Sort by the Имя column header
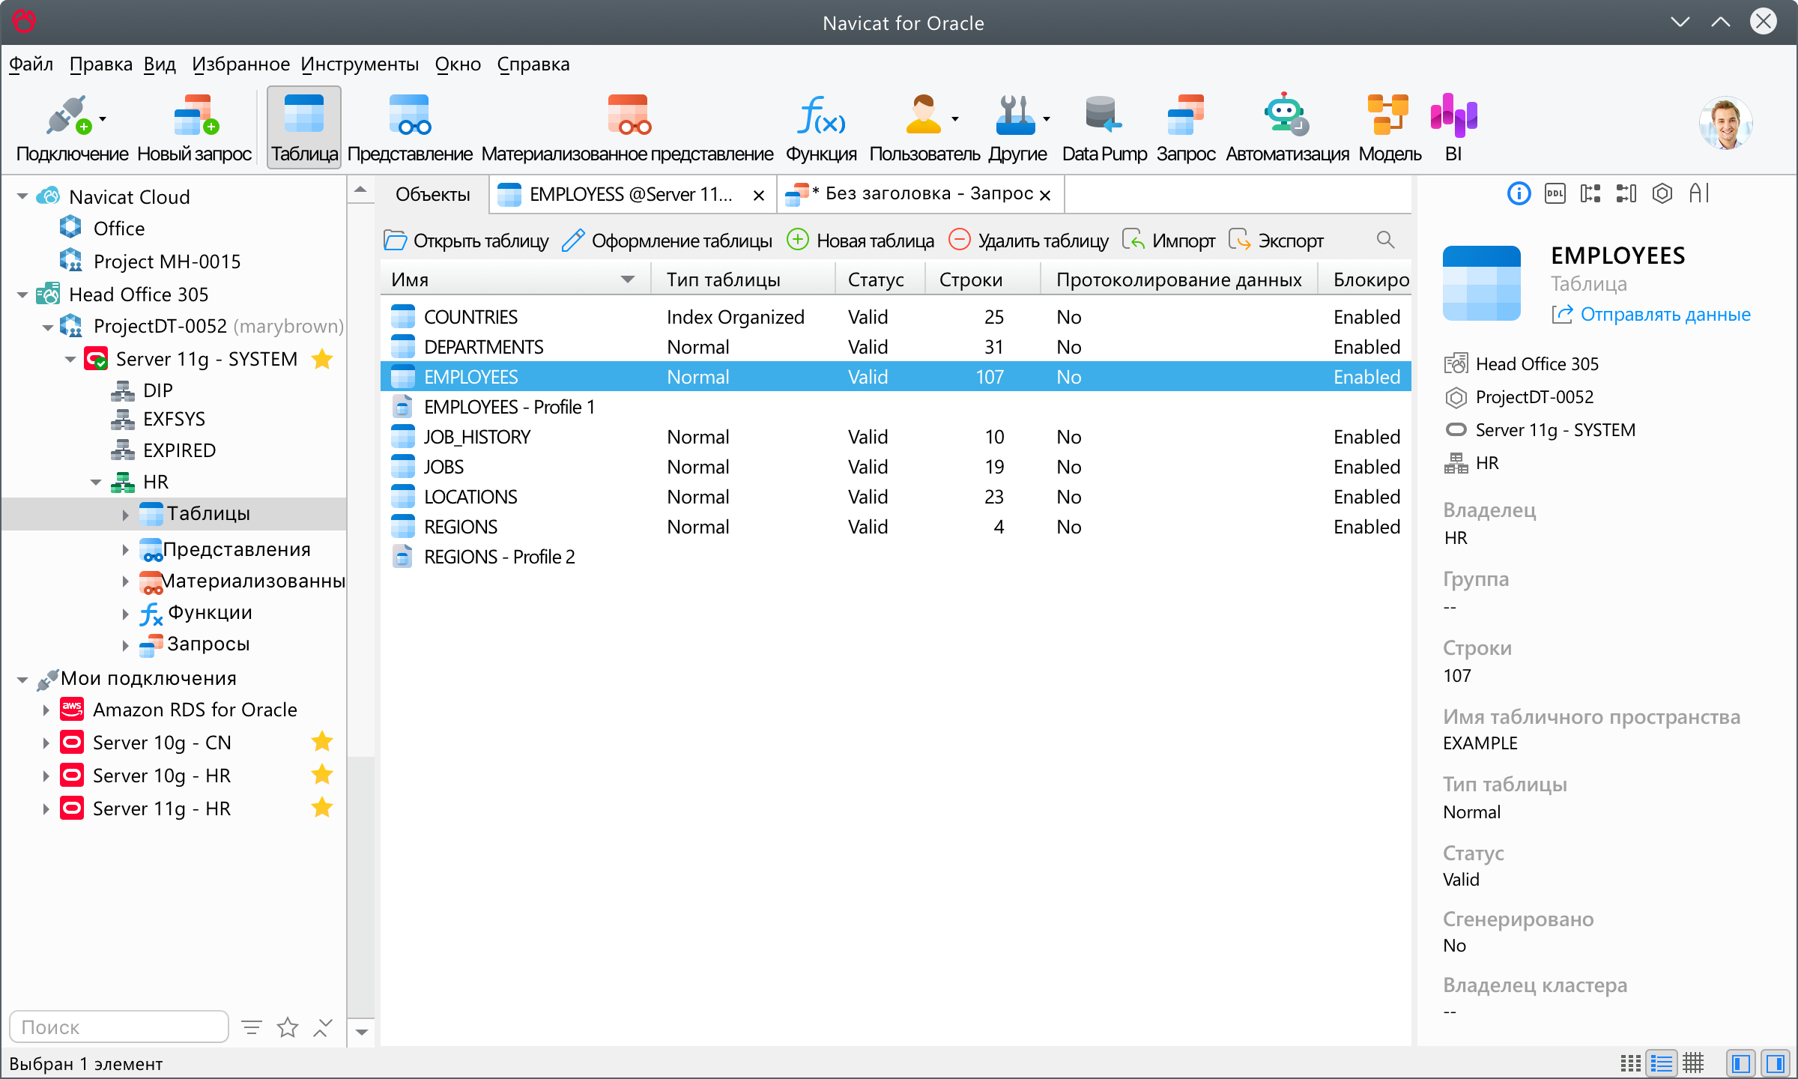The height and width of the screenshot is (1079, 1798). 514,279
